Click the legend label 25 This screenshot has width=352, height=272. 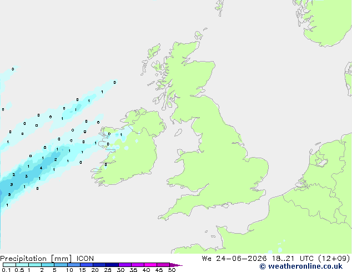(108, 270)
